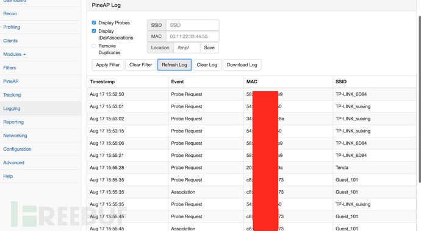Viewport: 421px width, 231px height.
Task: Refresh the PineAP log
Action: pos(175,64)
